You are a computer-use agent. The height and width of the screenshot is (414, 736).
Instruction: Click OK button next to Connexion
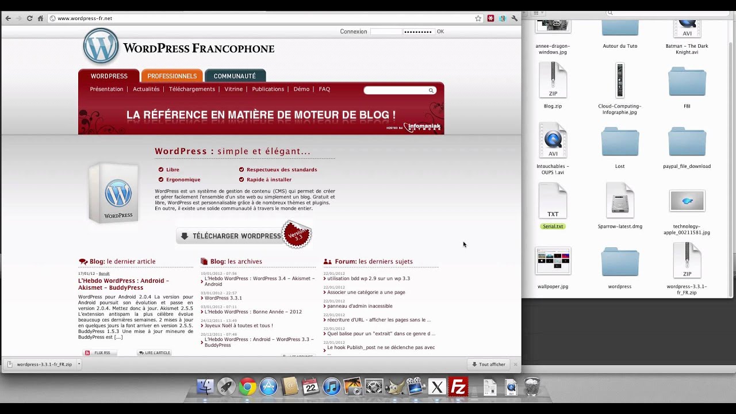tap(440, 32)
